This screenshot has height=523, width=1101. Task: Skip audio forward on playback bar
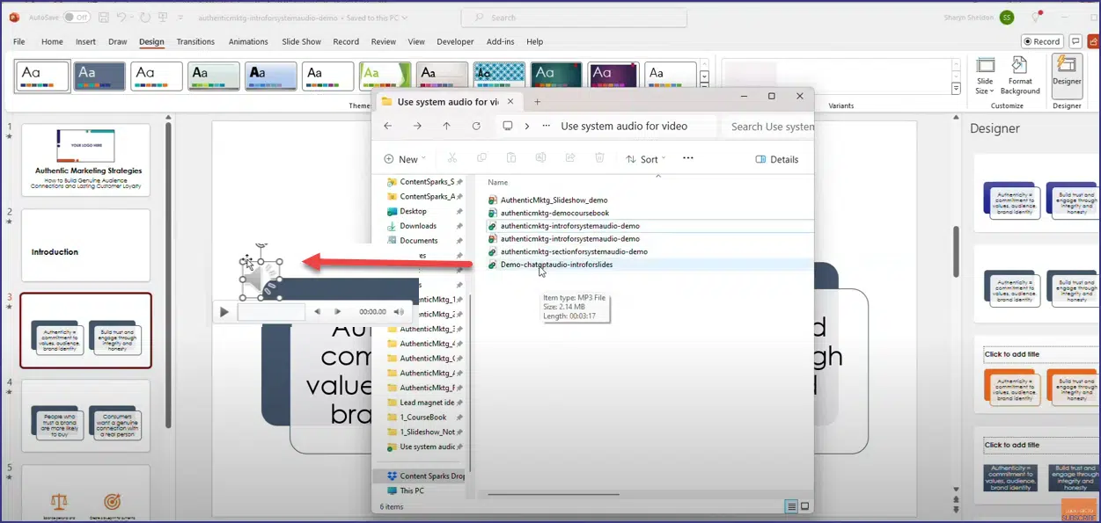[337, 311]
